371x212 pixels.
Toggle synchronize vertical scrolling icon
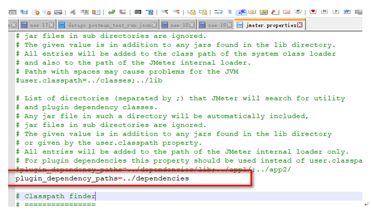[x=191, y=12]
